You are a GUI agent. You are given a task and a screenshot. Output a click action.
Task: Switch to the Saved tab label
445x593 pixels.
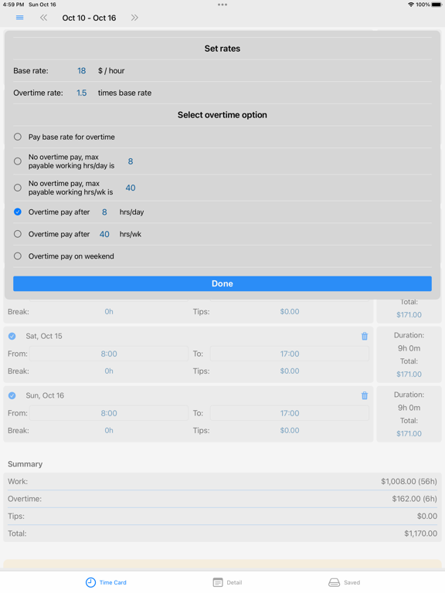coord(352,582)
